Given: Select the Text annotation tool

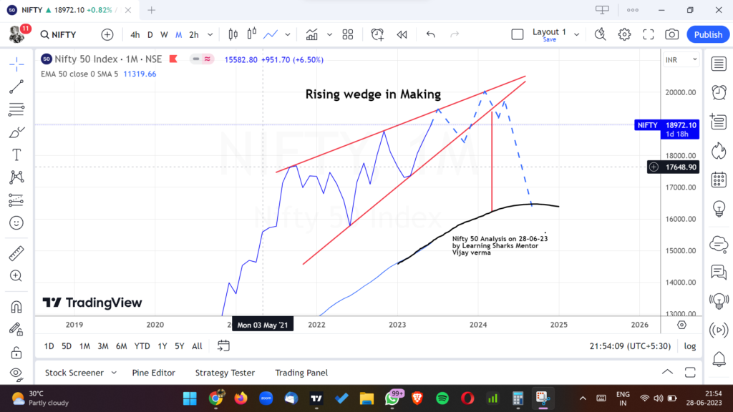Looking at the screenshot, I should 16,154.
